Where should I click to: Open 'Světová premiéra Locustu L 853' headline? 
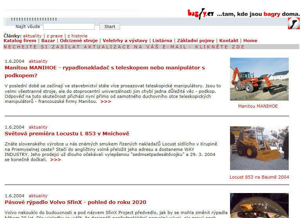[x=67, y=133]
